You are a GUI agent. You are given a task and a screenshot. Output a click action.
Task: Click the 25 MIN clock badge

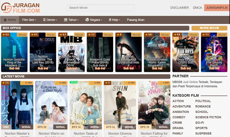[x=27, y=83]
